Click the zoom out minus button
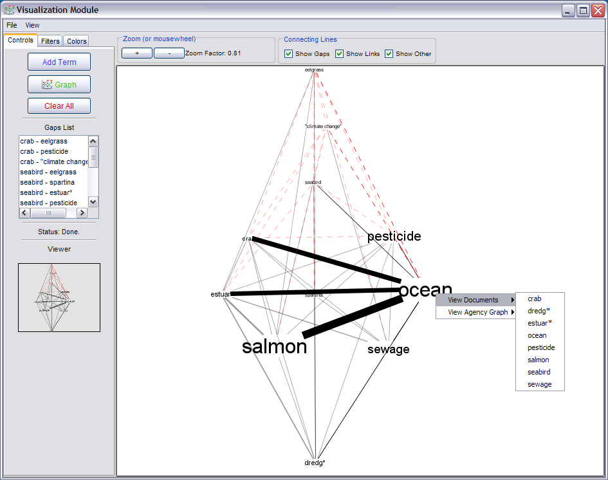The width and height of the screenshot is (608, 480). point(169,53)
